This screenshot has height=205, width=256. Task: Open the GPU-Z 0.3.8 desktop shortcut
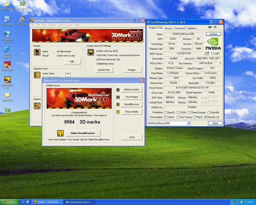click(x=22, y=5)
